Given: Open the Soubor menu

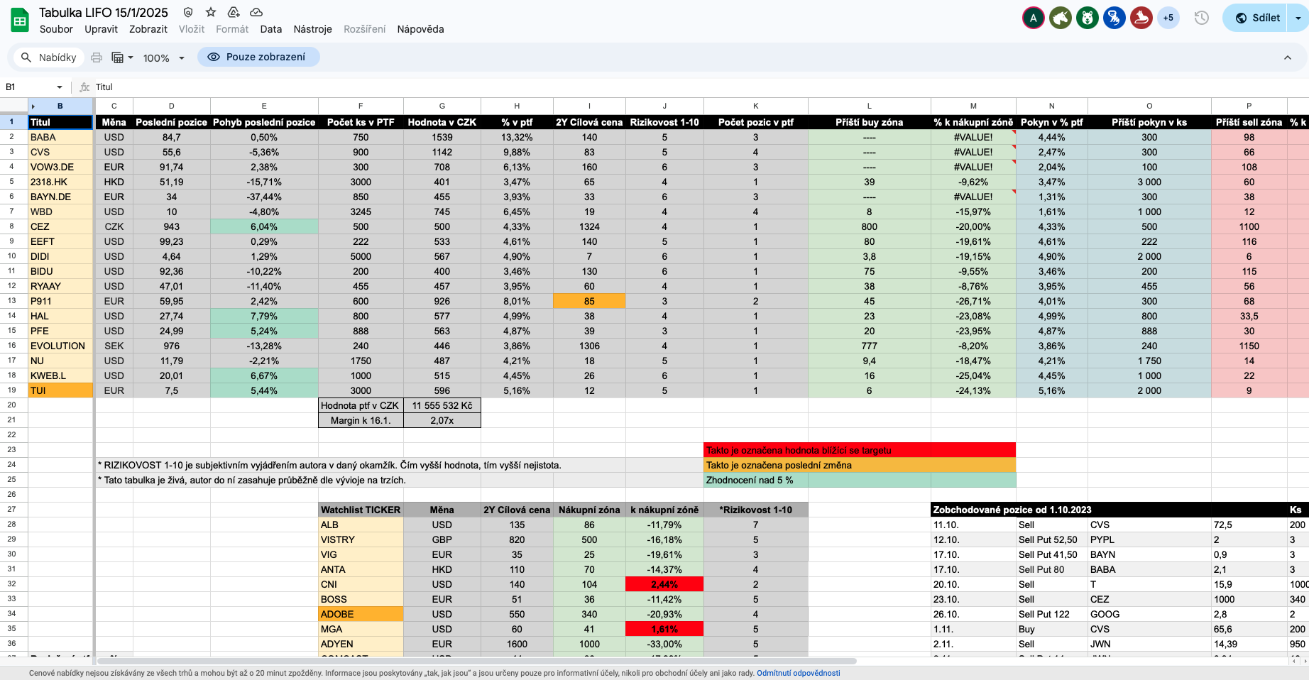Looking at the screenshot, I should click(x=56, y=29).
